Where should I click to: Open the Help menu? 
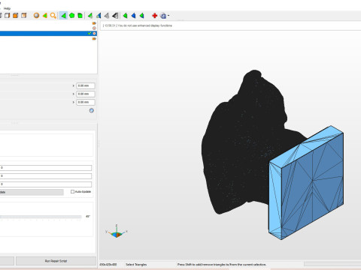(7, 8)
